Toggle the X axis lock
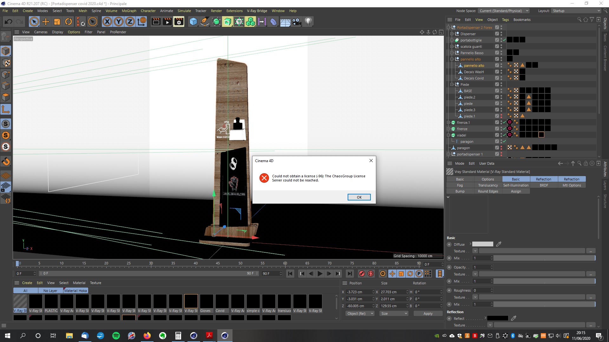 (x=107, y=22)
